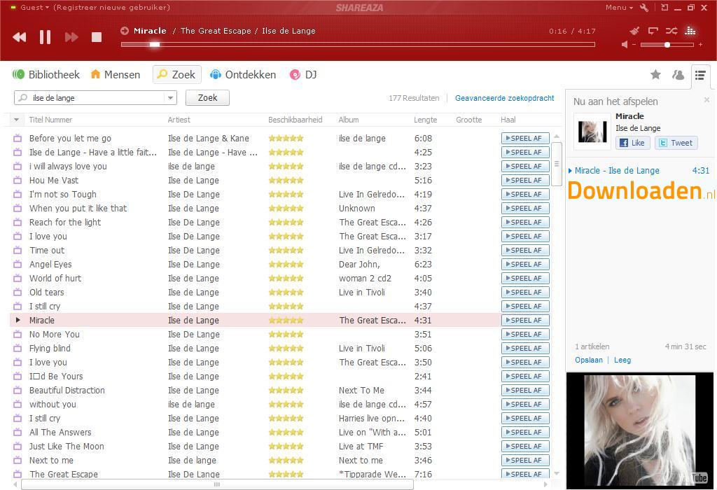This screenshot has height=490, width=717.
Task: Click the TV icon beside without you
Action: pos(18,404)
